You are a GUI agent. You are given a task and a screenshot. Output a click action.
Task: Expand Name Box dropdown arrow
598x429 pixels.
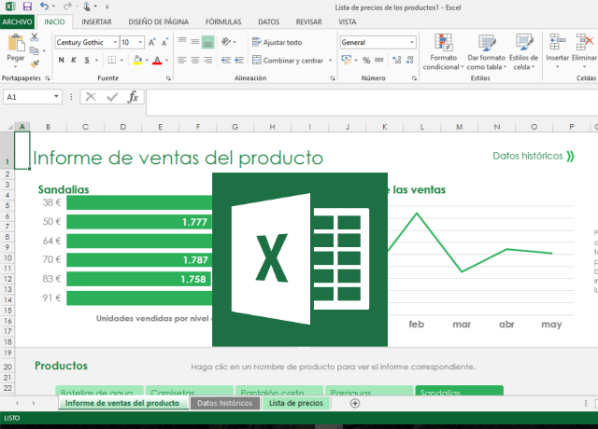(56, 97)
